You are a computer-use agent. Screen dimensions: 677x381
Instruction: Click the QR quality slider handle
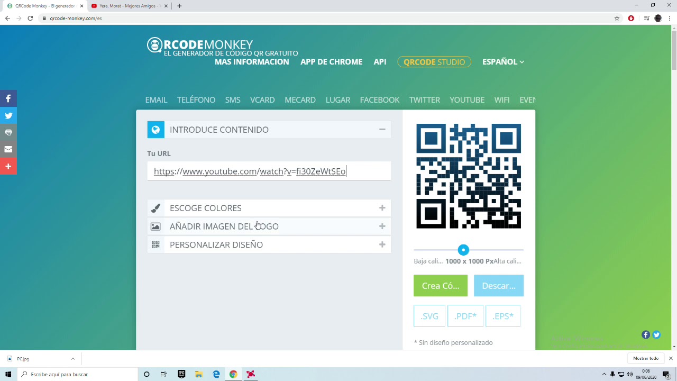[x=463, y=250]
